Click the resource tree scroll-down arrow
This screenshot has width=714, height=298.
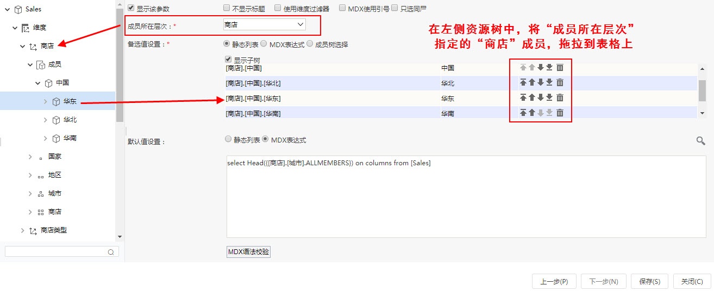(x=120, y=237)
